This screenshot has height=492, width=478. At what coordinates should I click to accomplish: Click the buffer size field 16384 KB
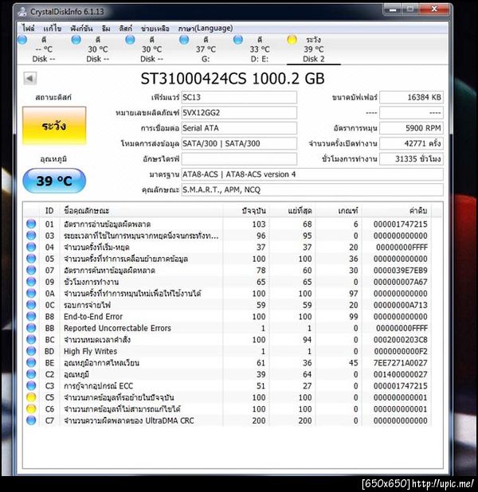[x=411, y=97]
